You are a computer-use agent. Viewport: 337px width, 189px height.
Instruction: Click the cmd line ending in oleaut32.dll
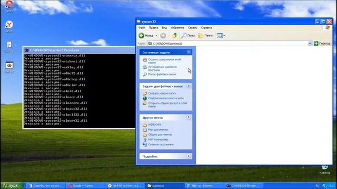click(x=55, y=109)
